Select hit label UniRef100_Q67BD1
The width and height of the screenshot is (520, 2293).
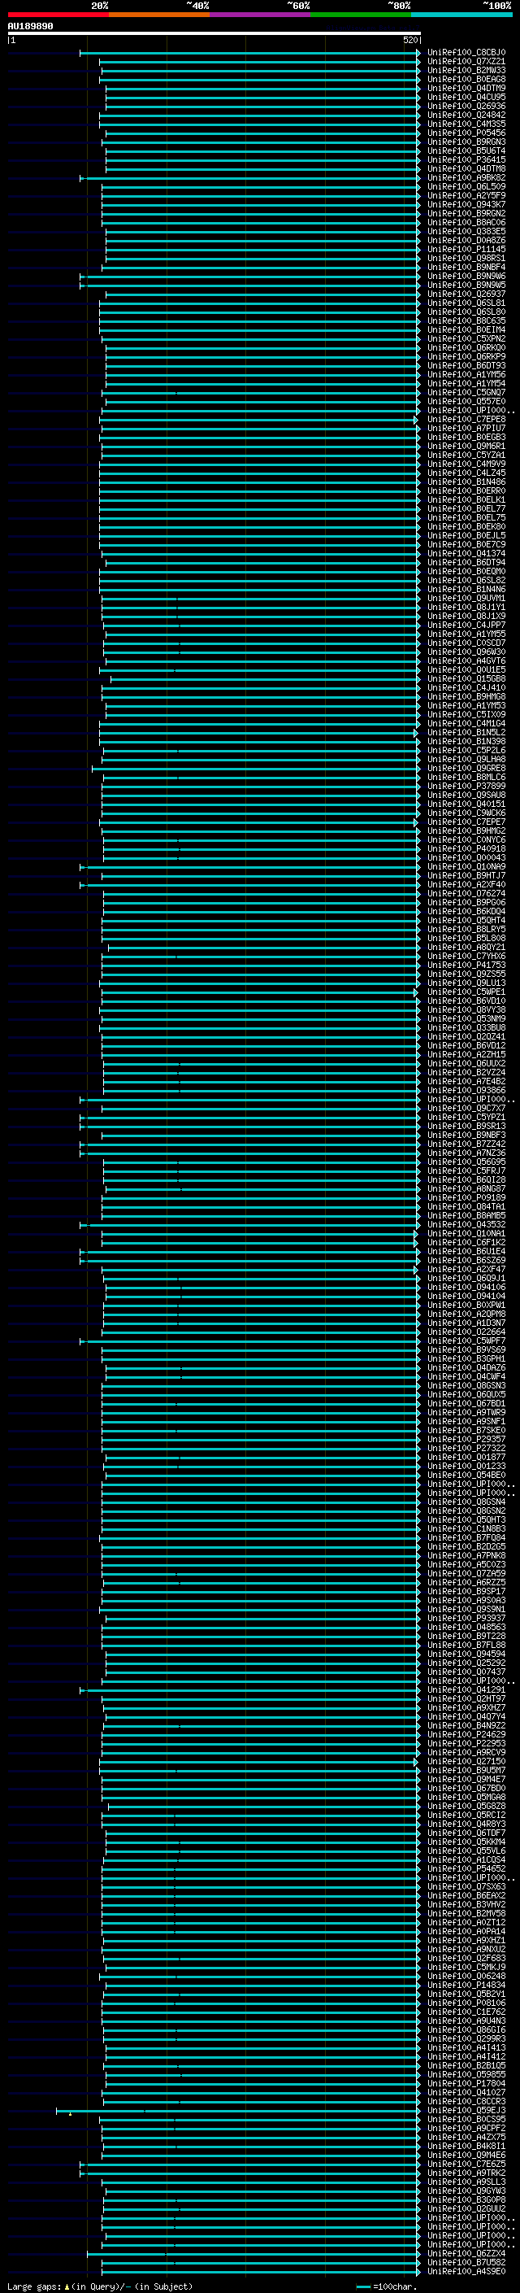[466, 1404]
